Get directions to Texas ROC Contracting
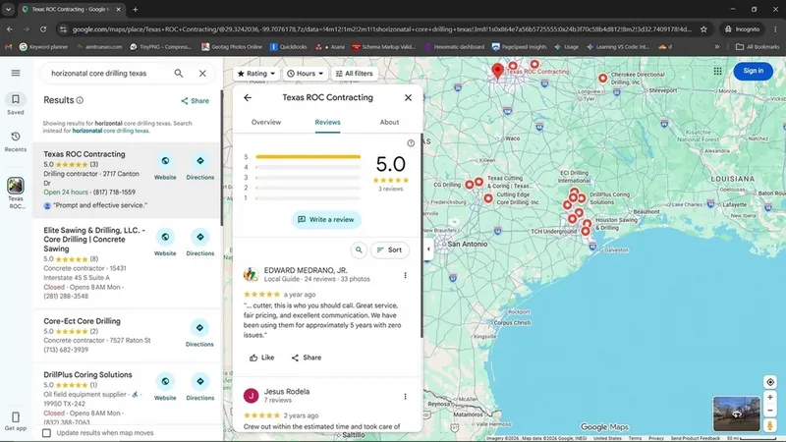Viewport: 786px width, 442px height. (x=200, y=161)
